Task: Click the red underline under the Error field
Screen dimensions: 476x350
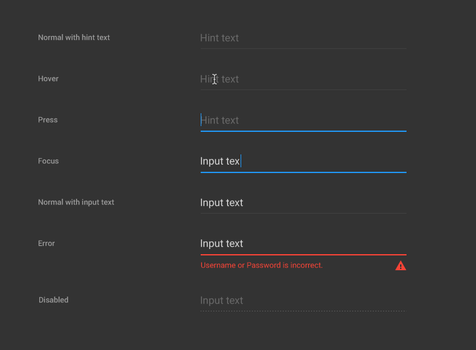Action: (x=303, y=255)
